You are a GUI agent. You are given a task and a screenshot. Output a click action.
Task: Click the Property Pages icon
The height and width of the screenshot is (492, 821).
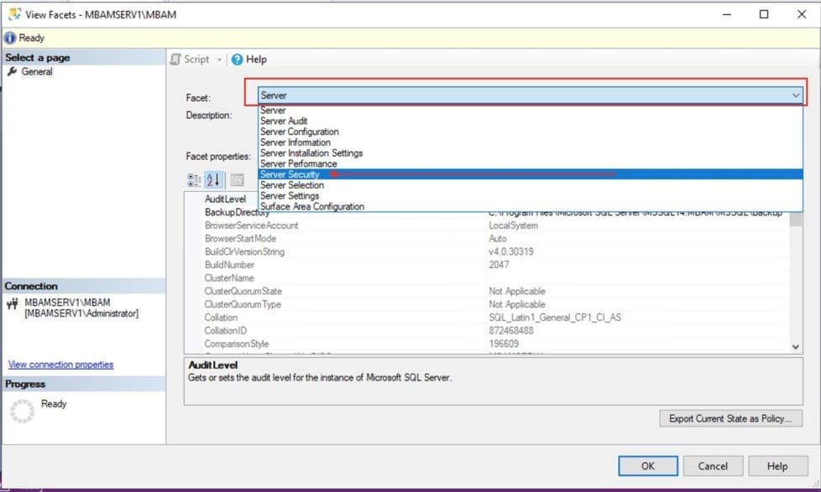(237, 179)
